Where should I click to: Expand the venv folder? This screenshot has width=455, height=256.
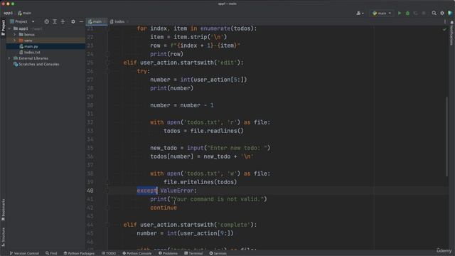click(x=15, y=41)
